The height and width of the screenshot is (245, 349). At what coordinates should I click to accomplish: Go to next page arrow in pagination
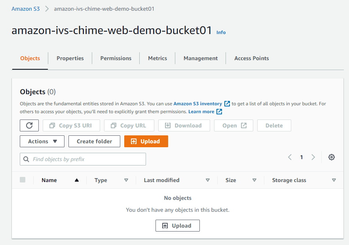click(313, 157)
